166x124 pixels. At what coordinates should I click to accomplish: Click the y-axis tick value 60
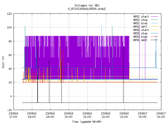coord(10,55)
